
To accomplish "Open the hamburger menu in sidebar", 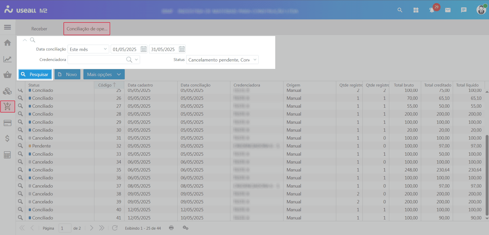I will click(7, 27).
